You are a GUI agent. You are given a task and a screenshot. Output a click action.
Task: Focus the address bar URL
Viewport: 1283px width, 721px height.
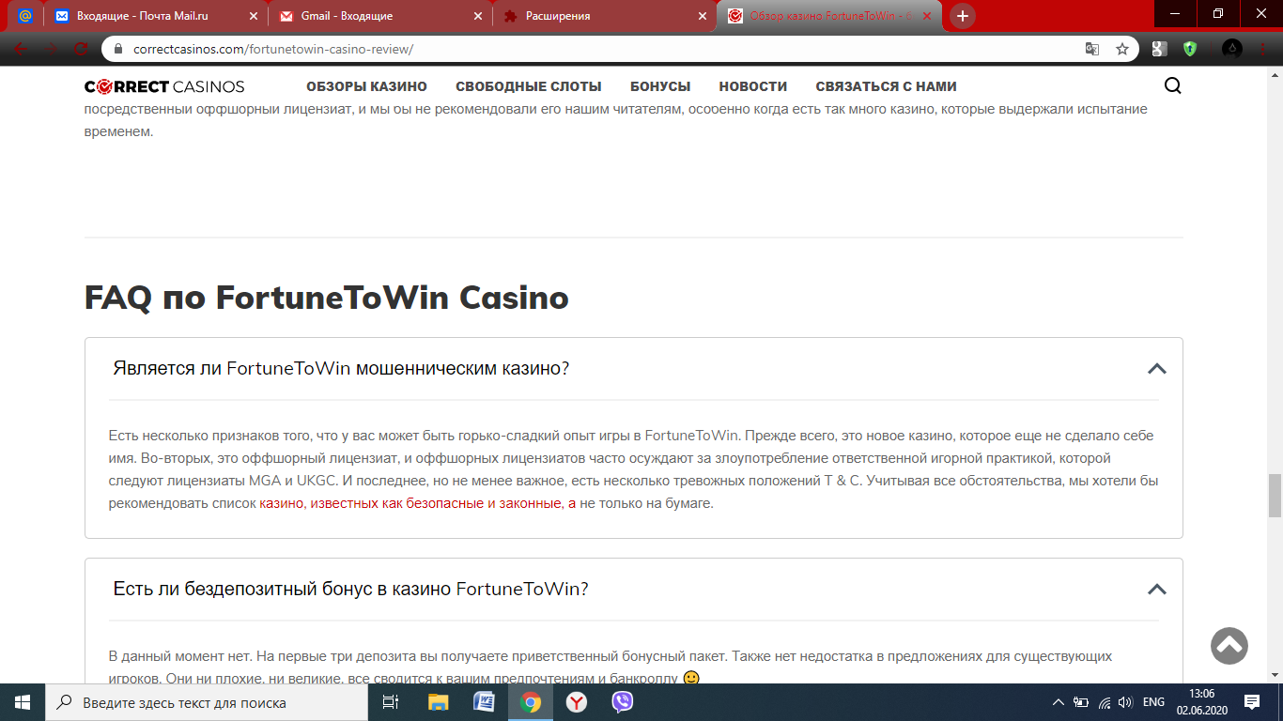(x=273, y=49)
